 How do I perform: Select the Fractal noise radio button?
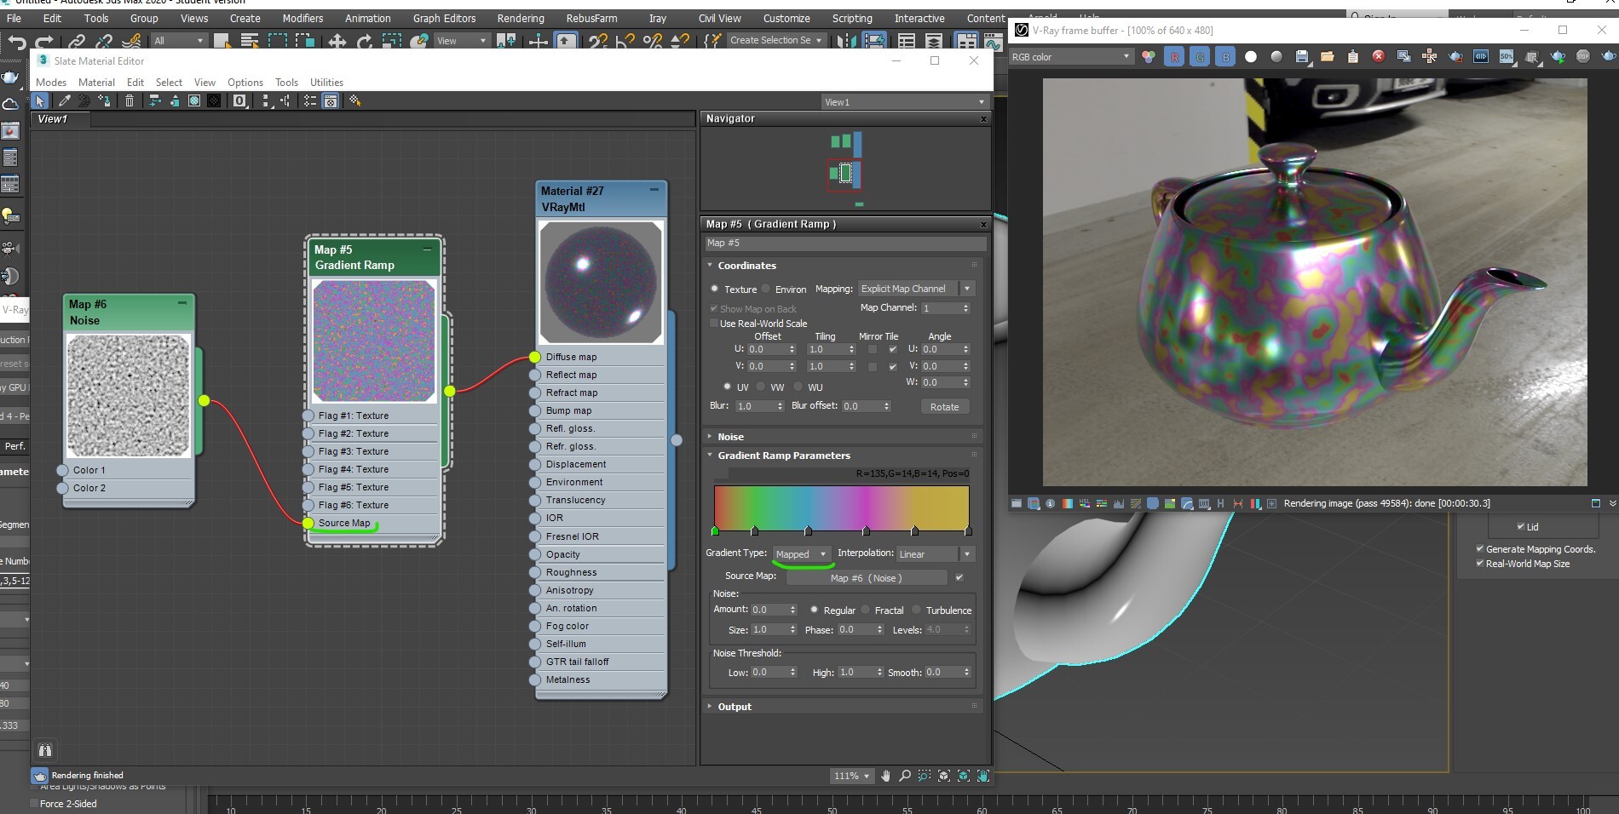tap(867, 610)
